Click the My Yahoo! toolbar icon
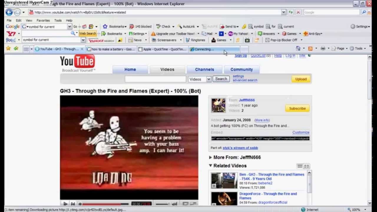The image size is (377, 212). 230,34
